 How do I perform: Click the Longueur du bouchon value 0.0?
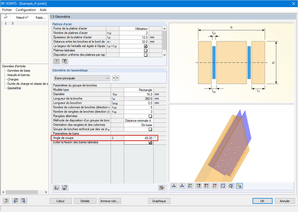pyautogui.click(x=139, y=103)
